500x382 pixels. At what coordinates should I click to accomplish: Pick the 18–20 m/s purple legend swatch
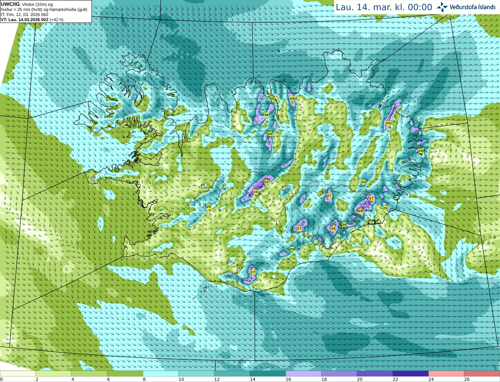(x=339, y=373)
